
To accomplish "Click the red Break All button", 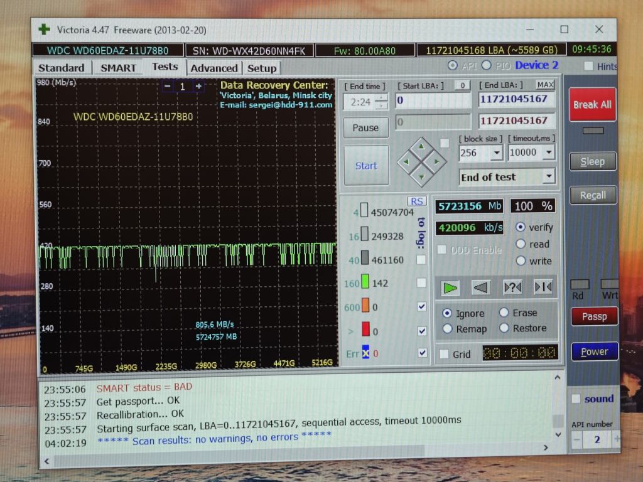I will pyautogui.click(x=592, y=105).
